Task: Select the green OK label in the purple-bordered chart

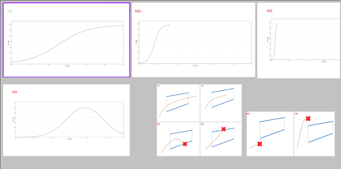Action: coord(10,11)
